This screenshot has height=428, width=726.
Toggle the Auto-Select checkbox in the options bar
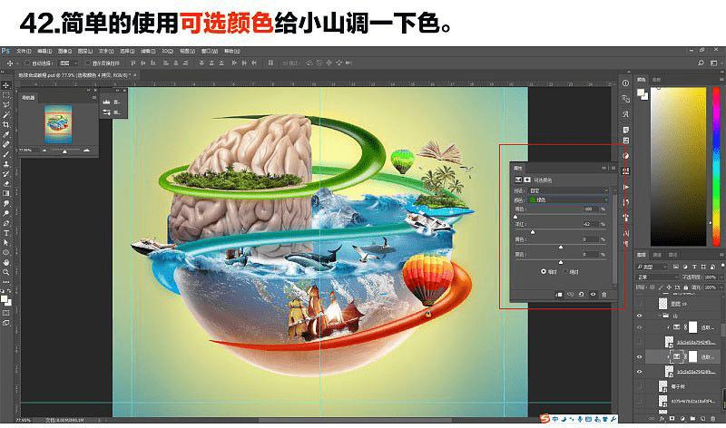(x=27, y=63)
